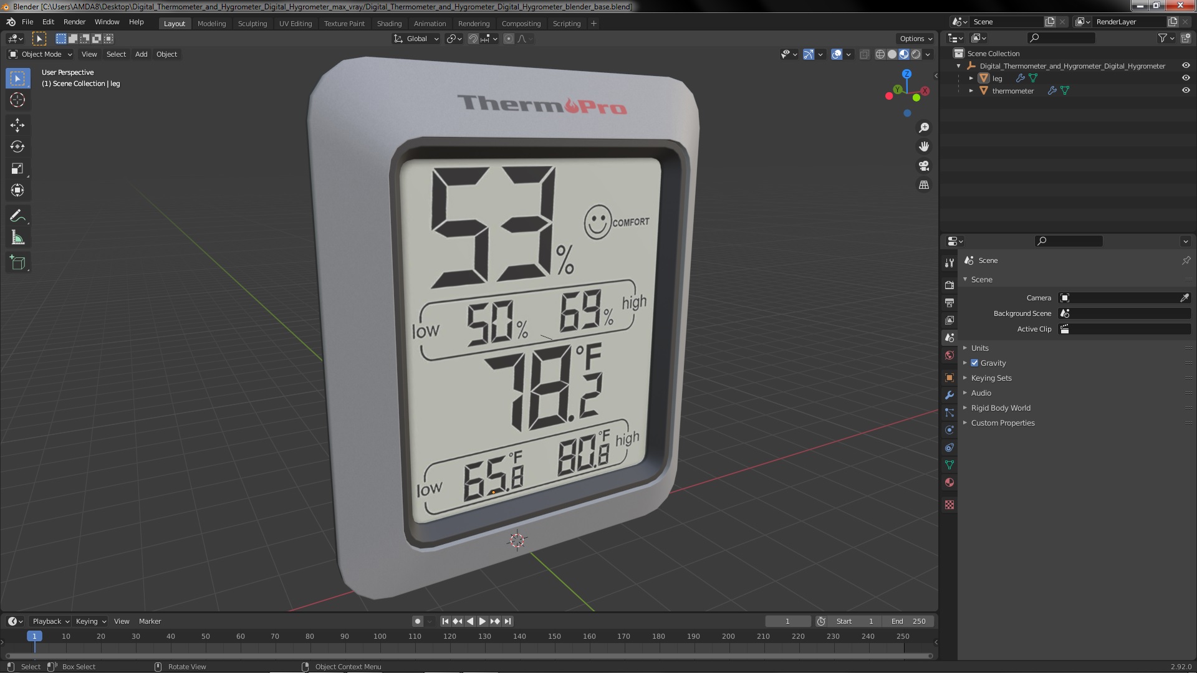1197x673 pixels.
Task: Switch to the Sculpting workspace tab
Action: 252,24
